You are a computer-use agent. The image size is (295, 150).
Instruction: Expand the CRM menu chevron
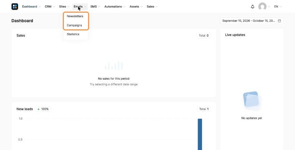click(54, 6)
